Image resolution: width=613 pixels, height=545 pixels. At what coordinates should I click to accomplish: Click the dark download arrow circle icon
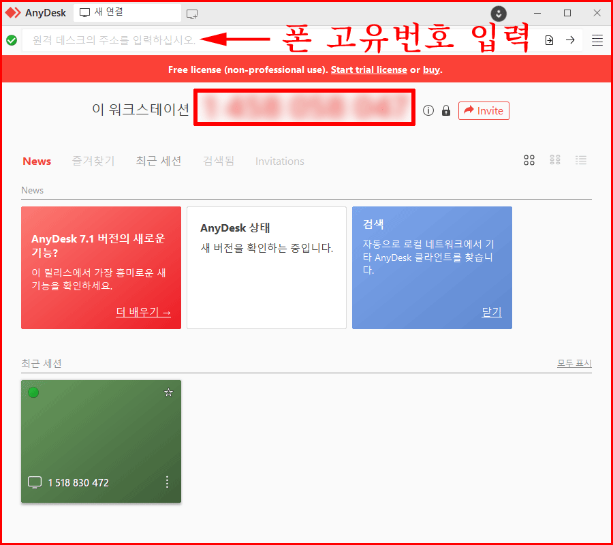pos(499,14)
